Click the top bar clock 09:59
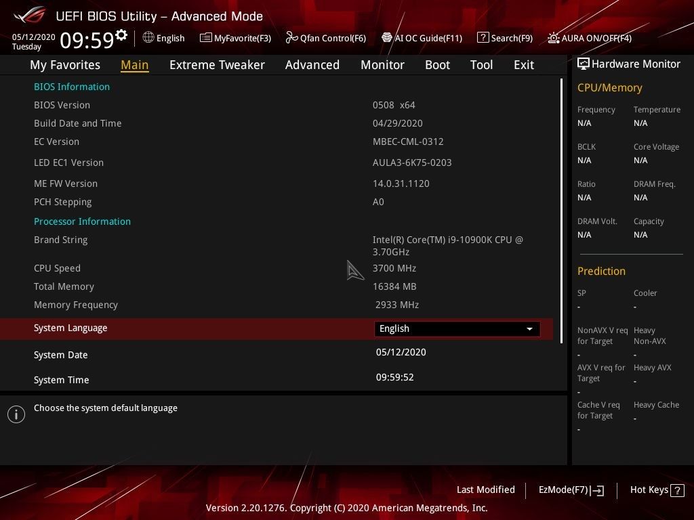The image size is (694, 520). pos(87,40)
